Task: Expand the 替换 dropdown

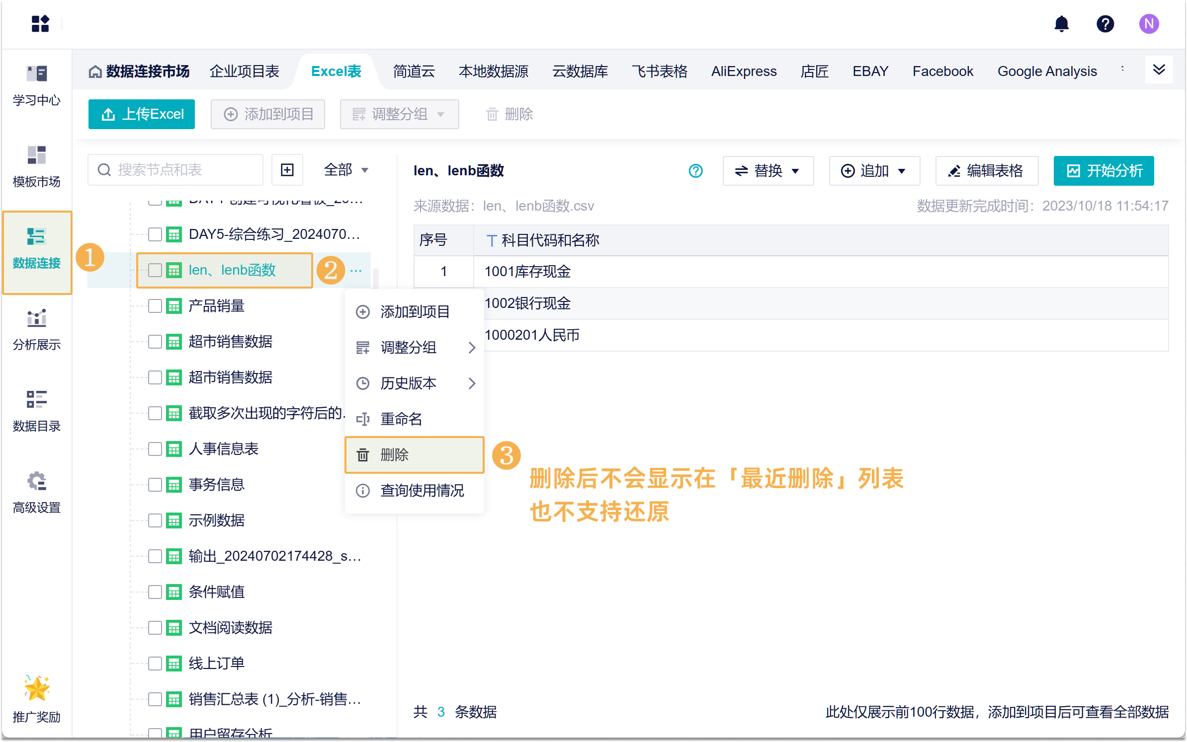Action: pos(767,171)
